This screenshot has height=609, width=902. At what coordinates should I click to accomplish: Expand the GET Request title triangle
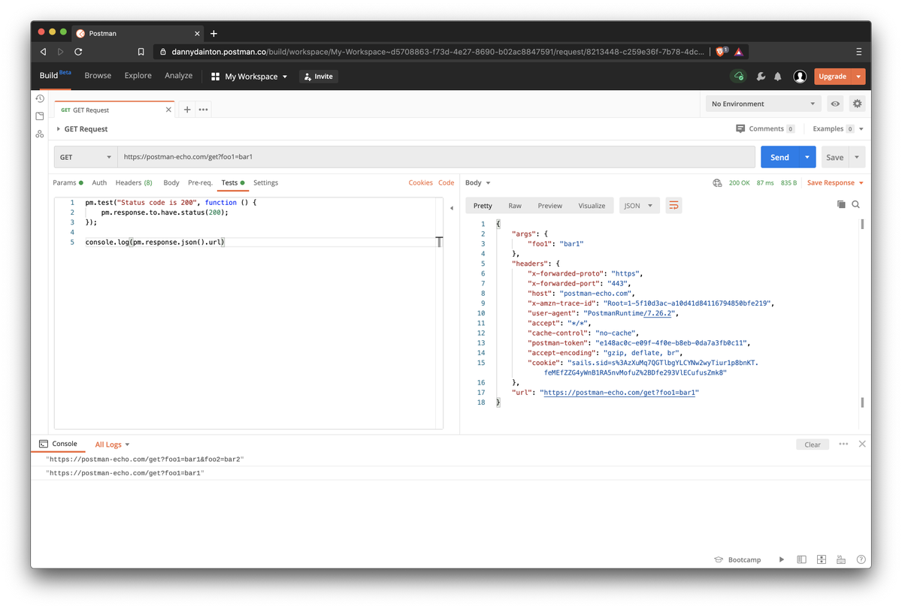59,129
